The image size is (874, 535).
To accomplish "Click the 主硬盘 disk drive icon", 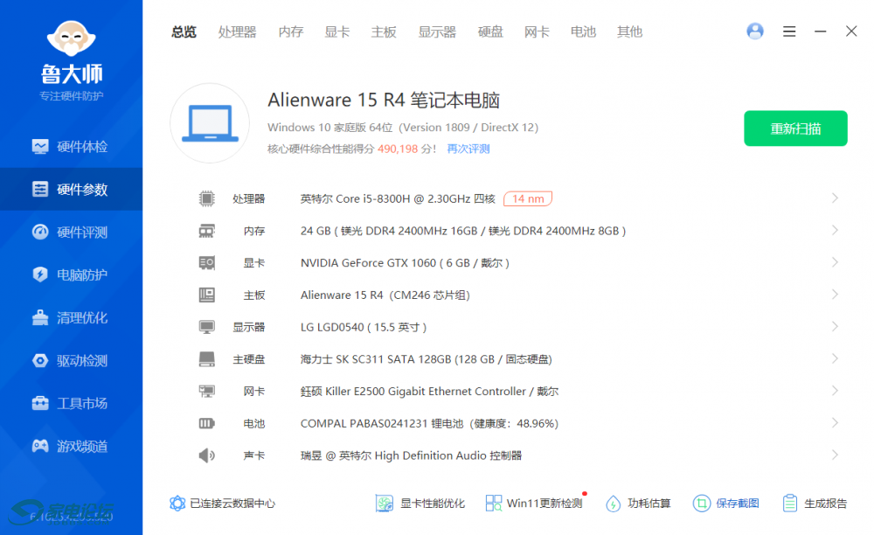I will (x=207, y=359).
